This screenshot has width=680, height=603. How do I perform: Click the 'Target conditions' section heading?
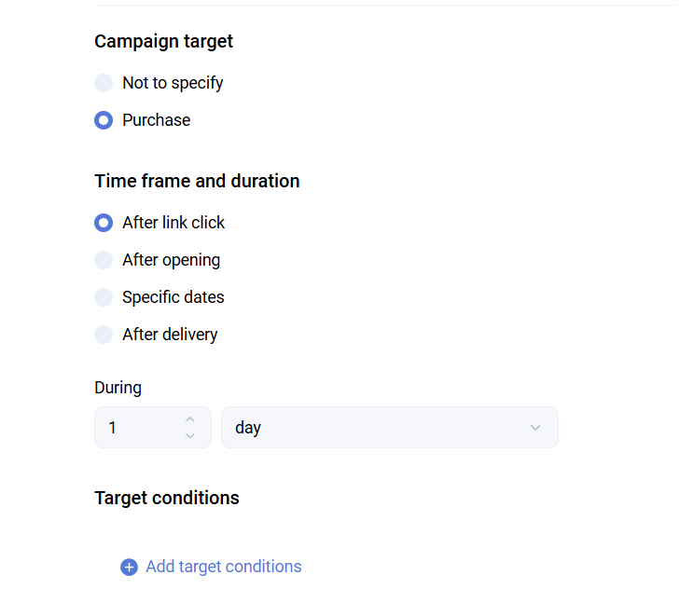point(167,498)
